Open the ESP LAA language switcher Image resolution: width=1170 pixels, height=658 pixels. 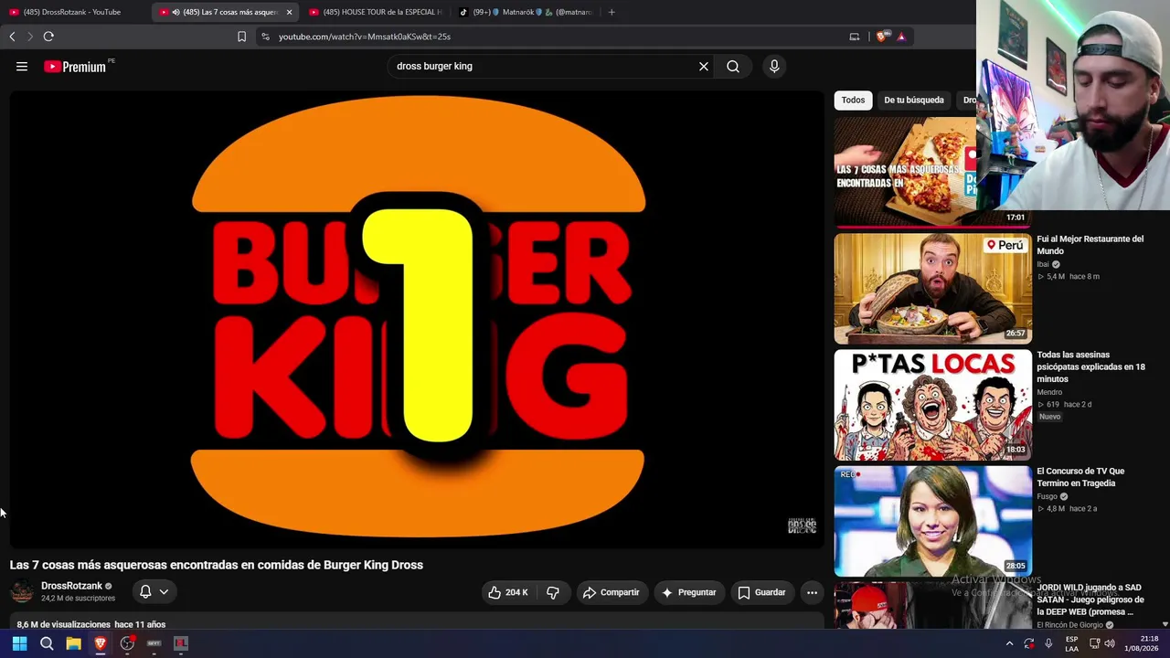(1072, 643)
